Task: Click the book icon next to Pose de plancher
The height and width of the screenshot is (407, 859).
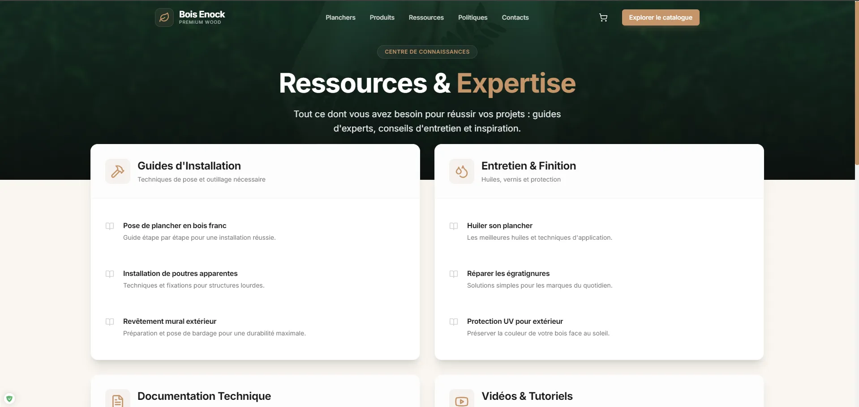Action: tap(110, 226)
